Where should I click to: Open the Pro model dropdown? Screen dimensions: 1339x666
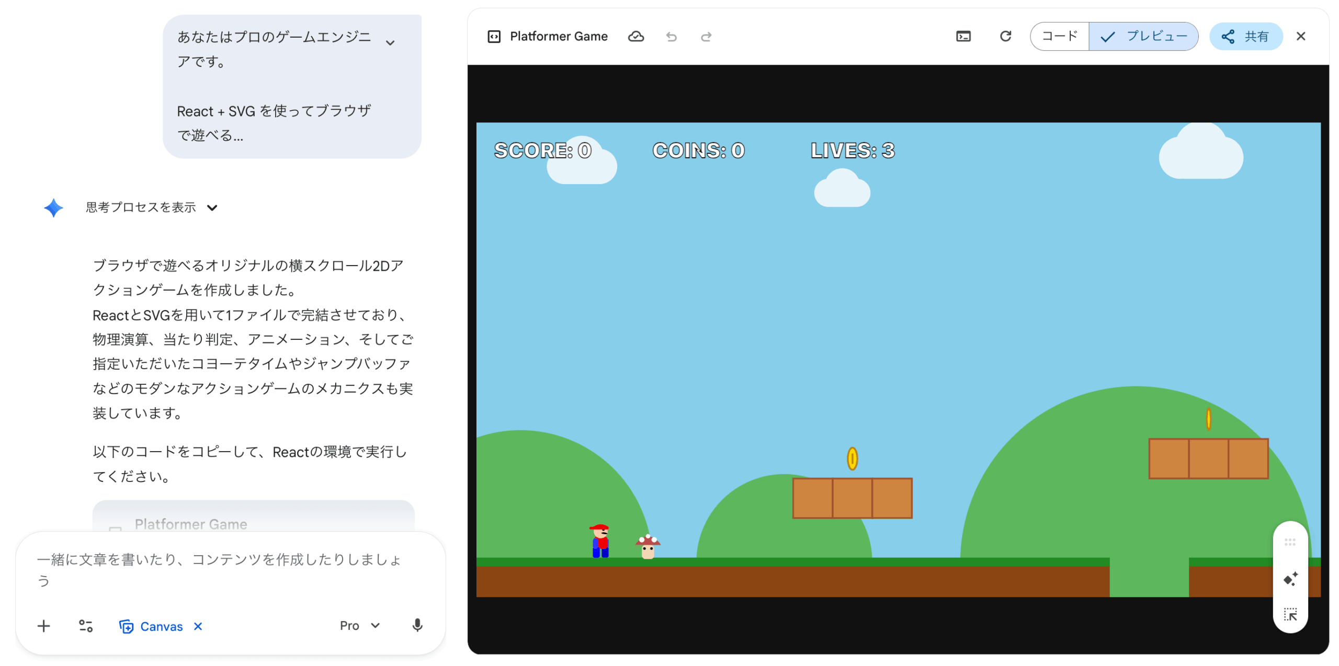[x=359, y=625]
